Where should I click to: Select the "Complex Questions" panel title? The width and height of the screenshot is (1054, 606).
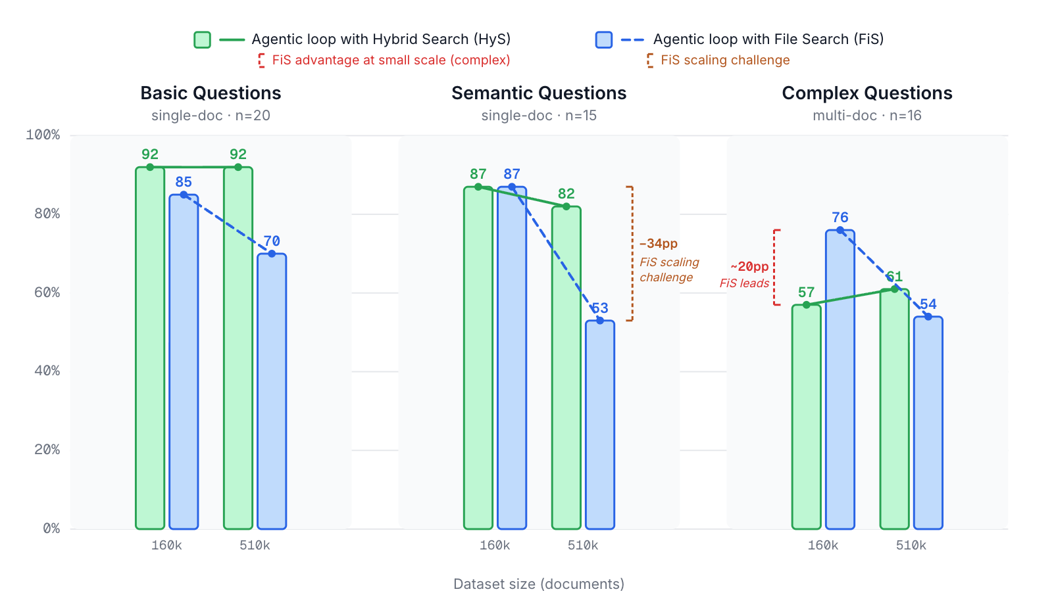click(866, 93)
